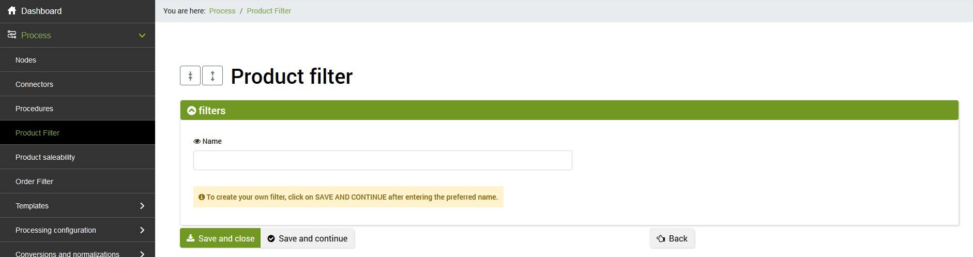Collapse the Process menu chevron
The image size is (973, 257).
(142, 35)
